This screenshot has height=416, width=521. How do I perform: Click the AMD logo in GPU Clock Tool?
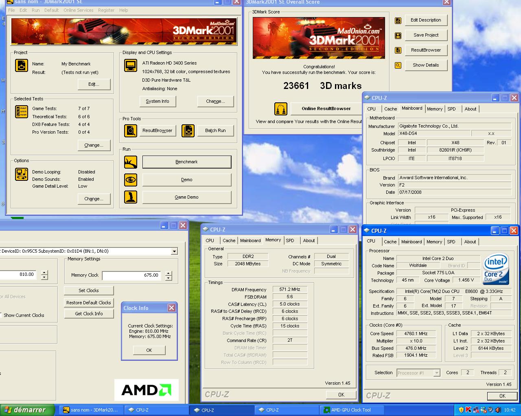pyautogui.click(x=147, y=390)
